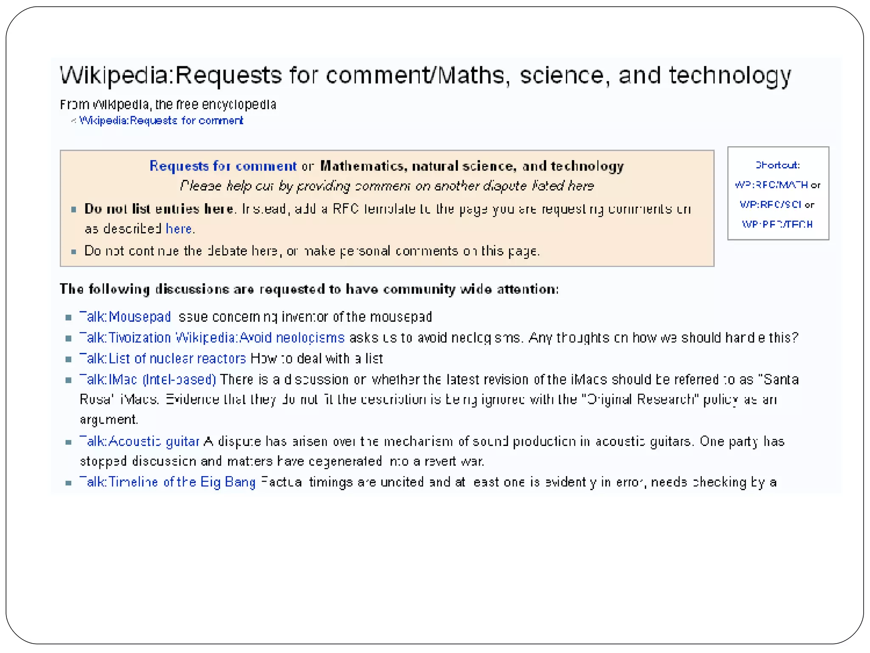Visit Talk:Timeline of the Big Bang

pyautogui.click(x=167, y=482)
